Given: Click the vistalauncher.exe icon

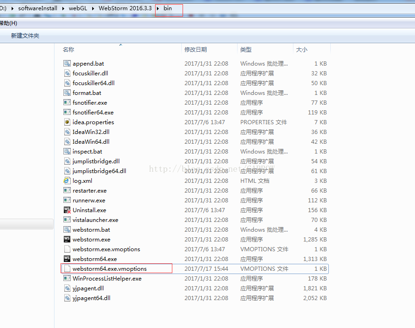Looking at the screenshot, I should click(67, 220).
